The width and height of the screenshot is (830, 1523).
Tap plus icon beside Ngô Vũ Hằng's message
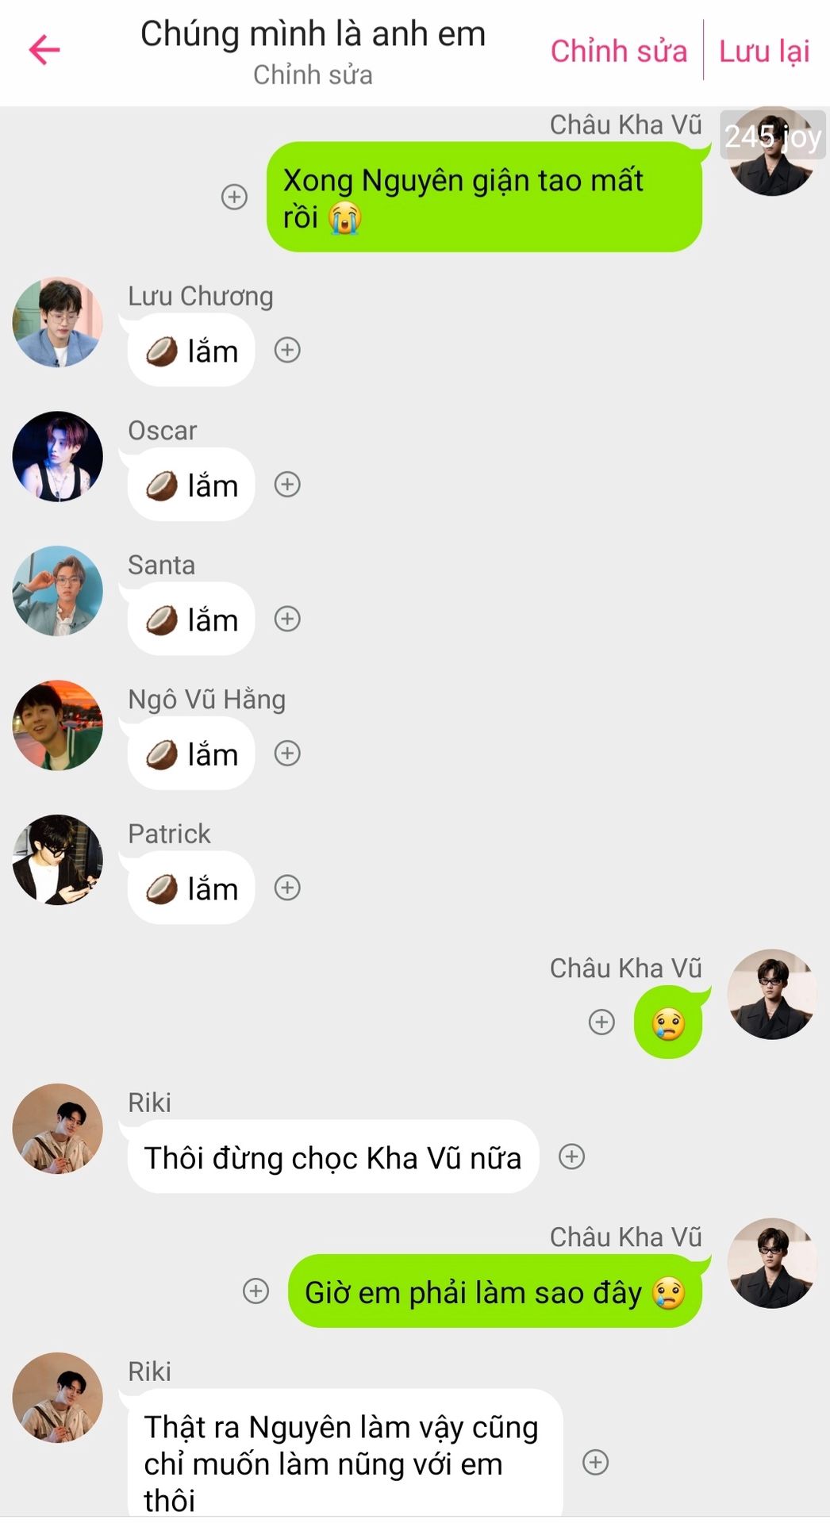[x=287, y=753]
